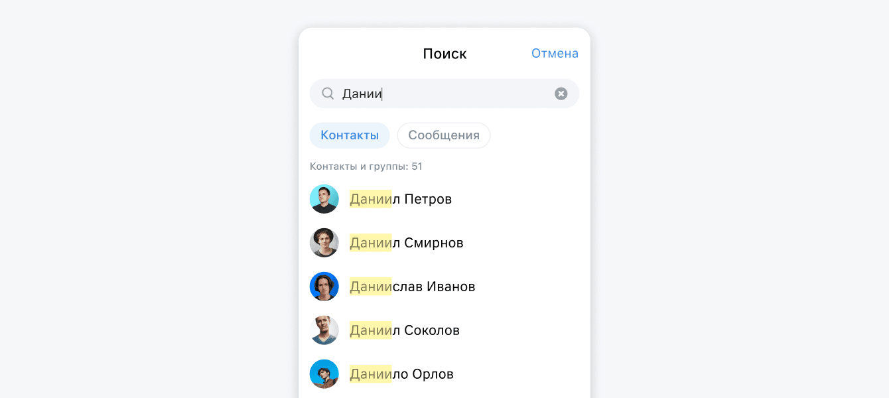Pick the Данило Орлов contact name
Image resolution: width=889 pixels, height=398 pixels.
click(401, 374)
